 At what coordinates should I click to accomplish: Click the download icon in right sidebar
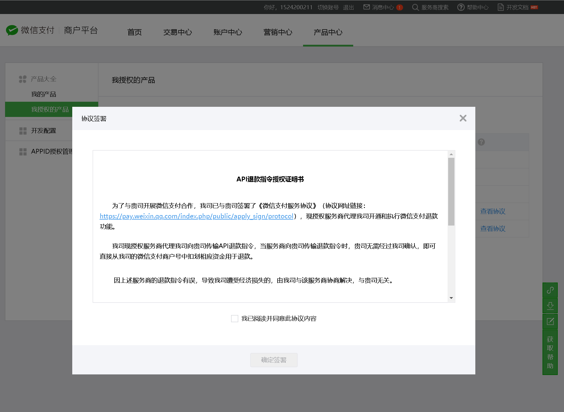(x=550, y=306)
